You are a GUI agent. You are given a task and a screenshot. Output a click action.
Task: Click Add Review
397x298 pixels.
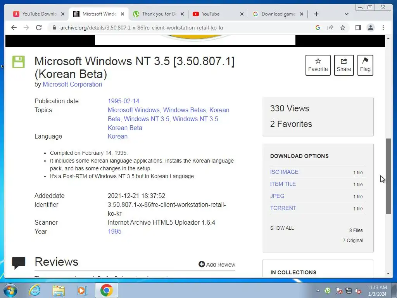[217, 265]
